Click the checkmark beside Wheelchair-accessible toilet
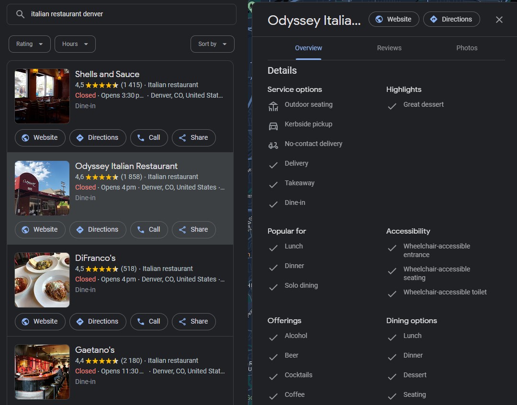This screenshot has width=517, height=405. coord(392,294)
